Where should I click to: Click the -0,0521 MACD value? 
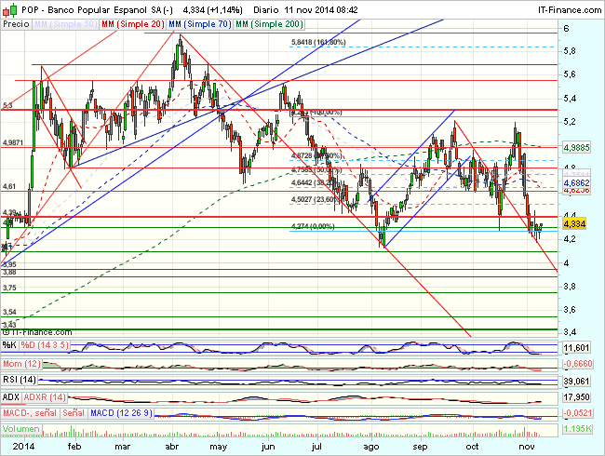578,413
